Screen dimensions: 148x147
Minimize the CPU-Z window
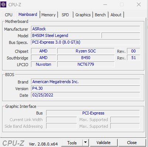coord(105,5)
